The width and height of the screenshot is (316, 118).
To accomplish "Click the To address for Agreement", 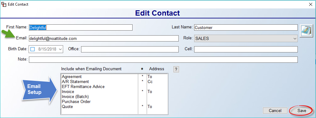I will pos(150,77).
